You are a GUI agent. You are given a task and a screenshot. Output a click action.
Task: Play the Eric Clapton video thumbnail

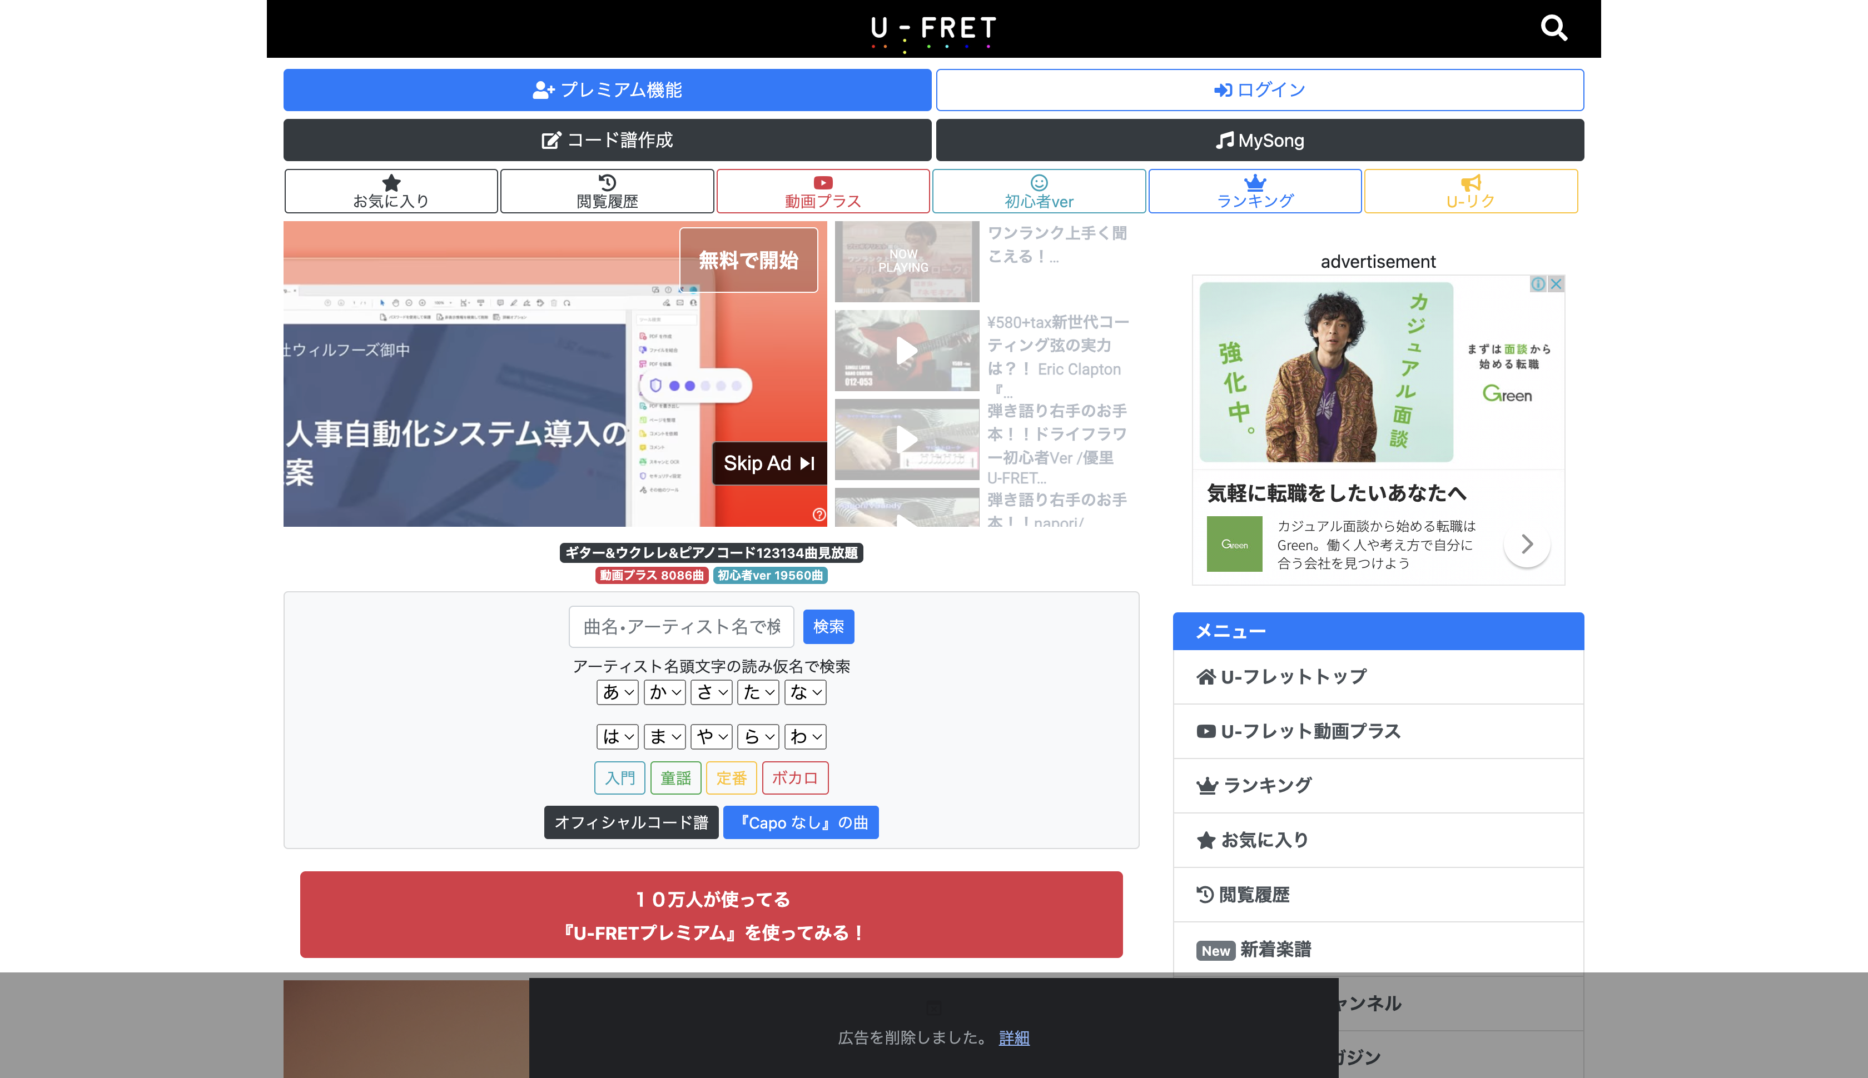[907, 351]
